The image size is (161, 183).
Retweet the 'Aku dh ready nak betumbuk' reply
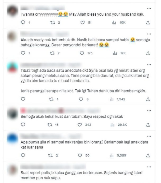coord(52,53)
